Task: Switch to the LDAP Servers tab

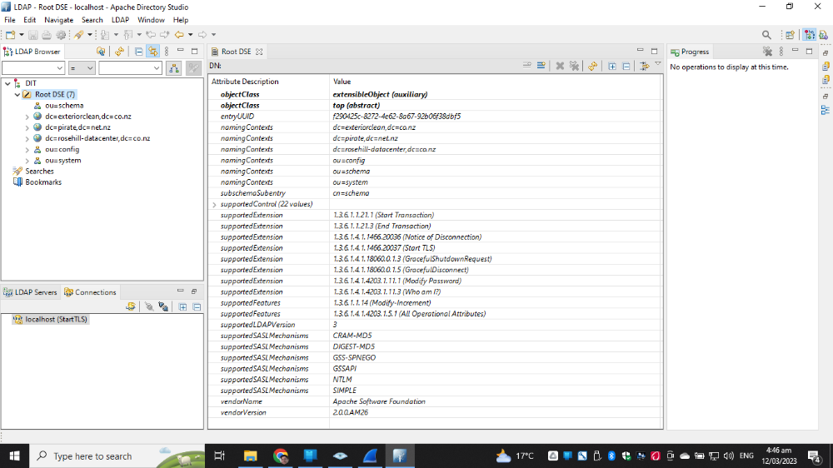Action: [x=30, y=292]
